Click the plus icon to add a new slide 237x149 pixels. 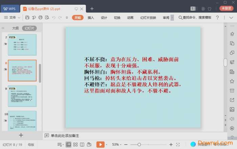21,135
